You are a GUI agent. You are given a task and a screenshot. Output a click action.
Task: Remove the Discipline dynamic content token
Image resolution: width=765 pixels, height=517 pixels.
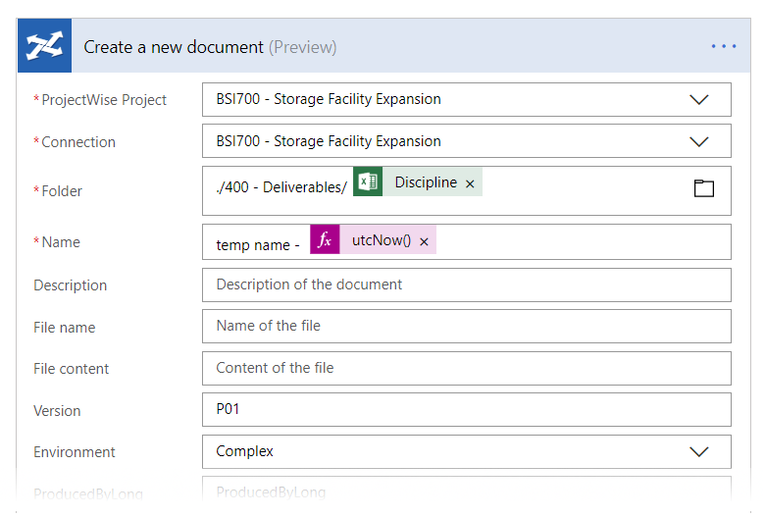tap(470, 183)
